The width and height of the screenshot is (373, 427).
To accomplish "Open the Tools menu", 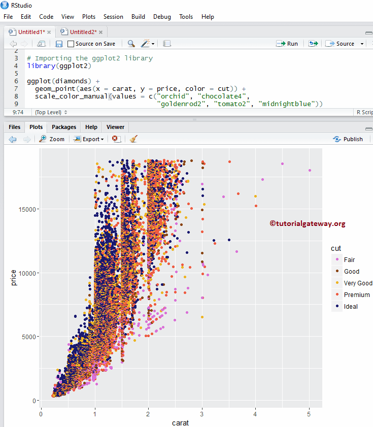I will tap(186, 17).
